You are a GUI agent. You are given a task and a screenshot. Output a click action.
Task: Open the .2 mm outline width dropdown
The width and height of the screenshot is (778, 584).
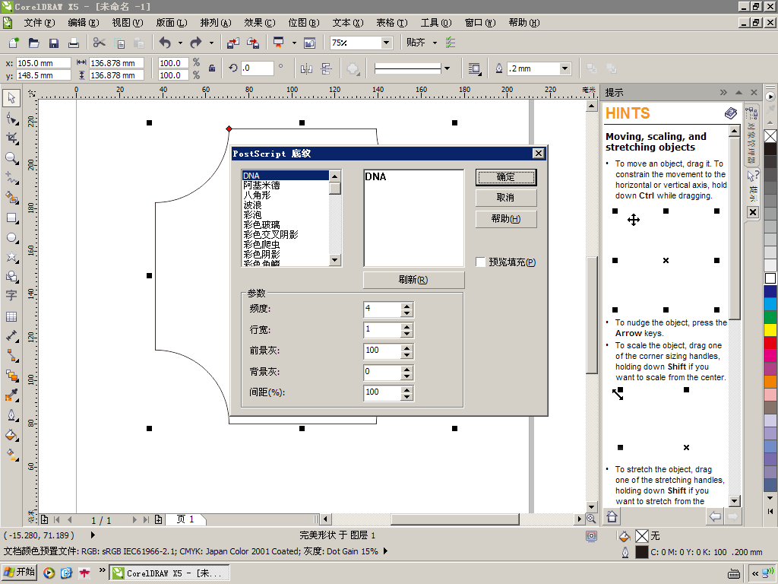(565, 68)
